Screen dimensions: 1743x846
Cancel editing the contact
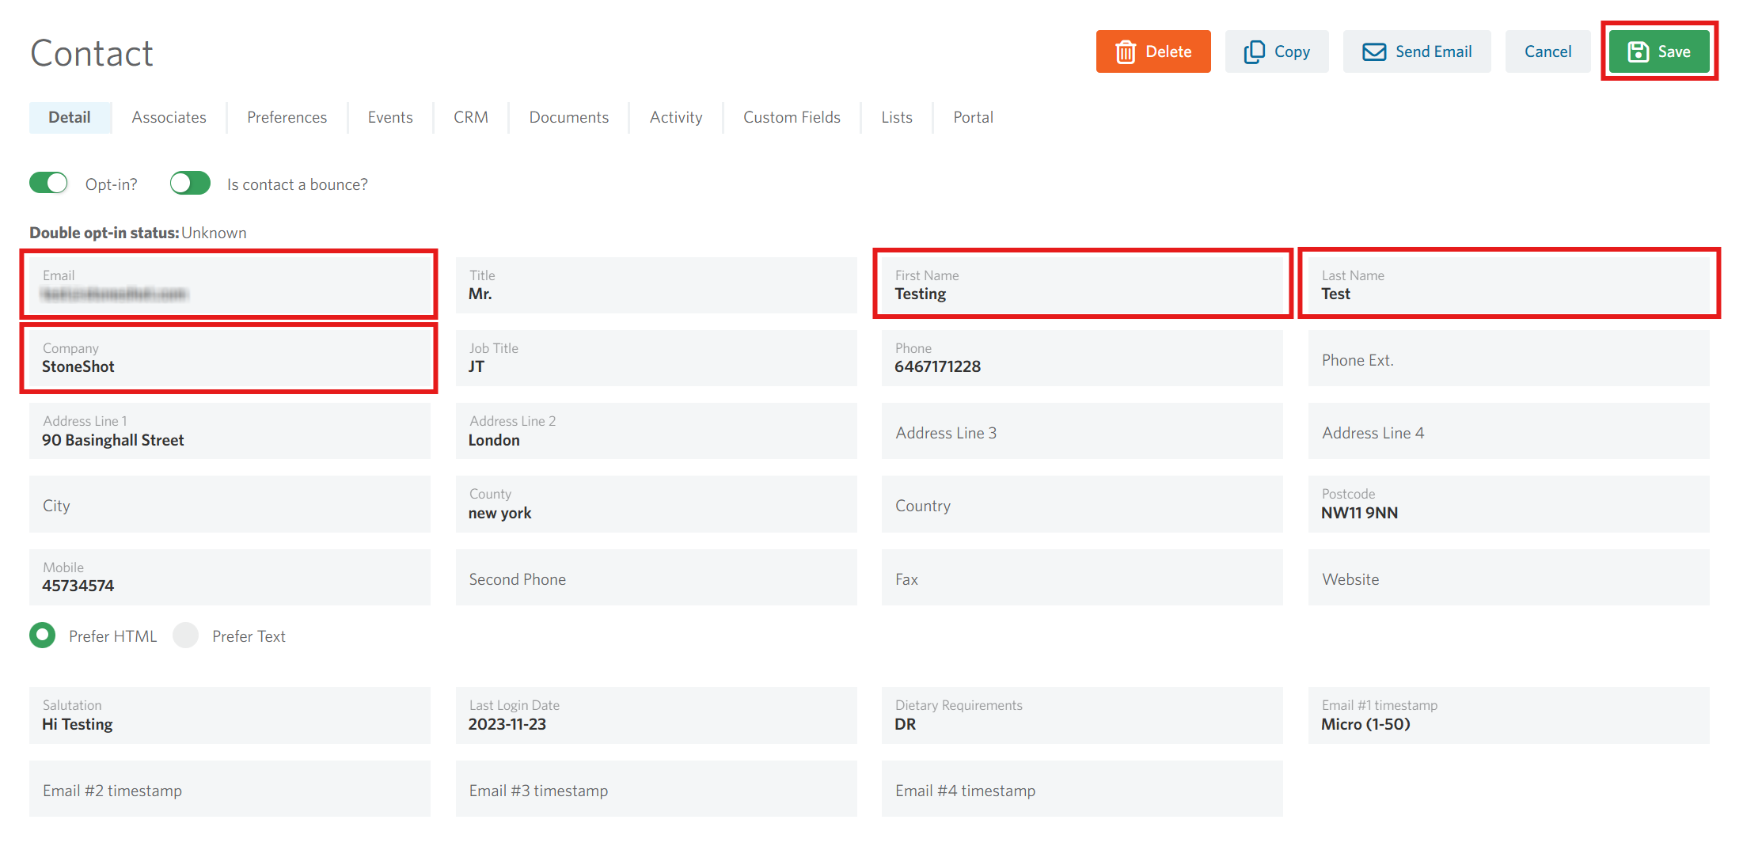[x=1547, y=51]
